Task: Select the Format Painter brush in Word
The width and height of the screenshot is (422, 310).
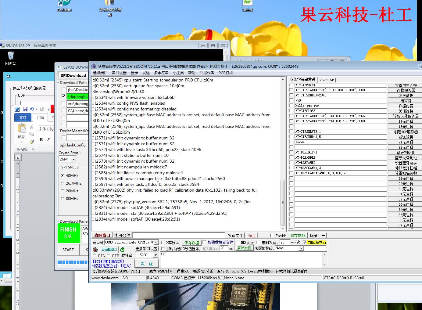Action: [x=31, y=142]
